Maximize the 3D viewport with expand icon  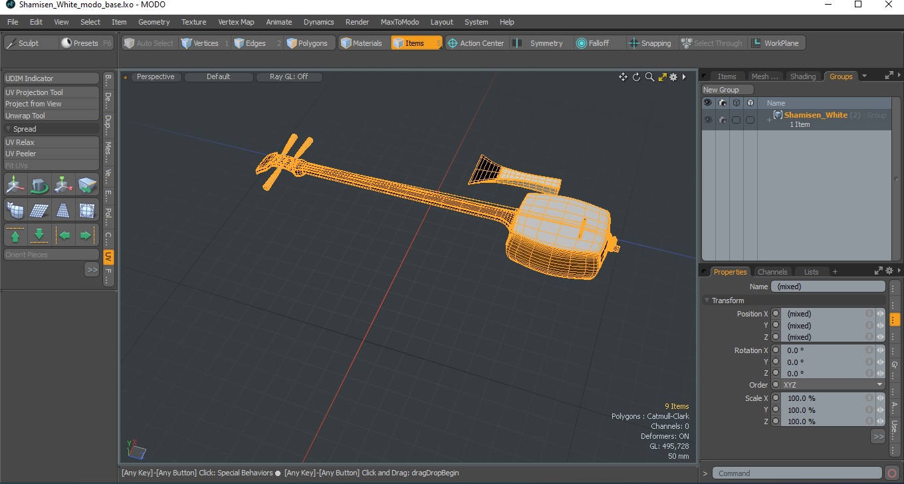pos(662,77)
